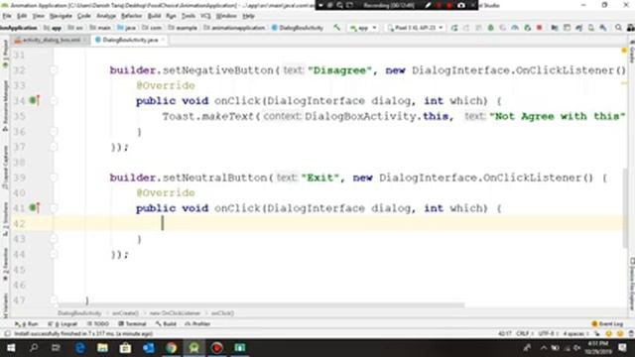
Task: Open the app run configuration dropdown
Action: (x=363, y=28)
